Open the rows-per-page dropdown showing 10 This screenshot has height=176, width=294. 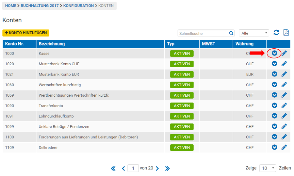268,168
